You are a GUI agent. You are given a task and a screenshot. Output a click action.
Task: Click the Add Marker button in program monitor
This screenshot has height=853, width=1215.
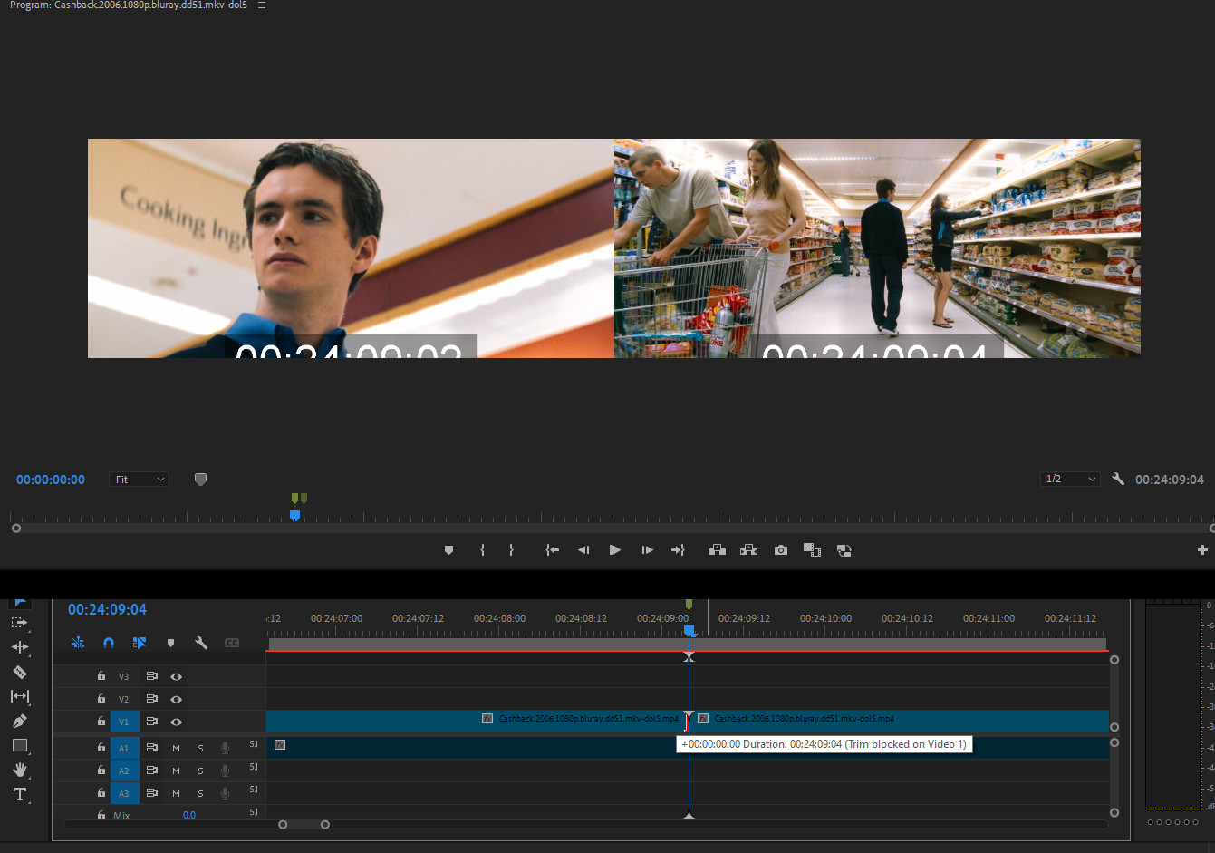click(x=448, y=550)
